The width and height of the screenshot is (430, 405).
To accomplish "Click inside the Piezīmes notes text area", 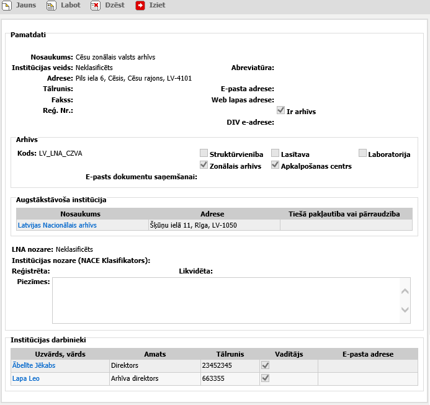I will coord(223,300).
